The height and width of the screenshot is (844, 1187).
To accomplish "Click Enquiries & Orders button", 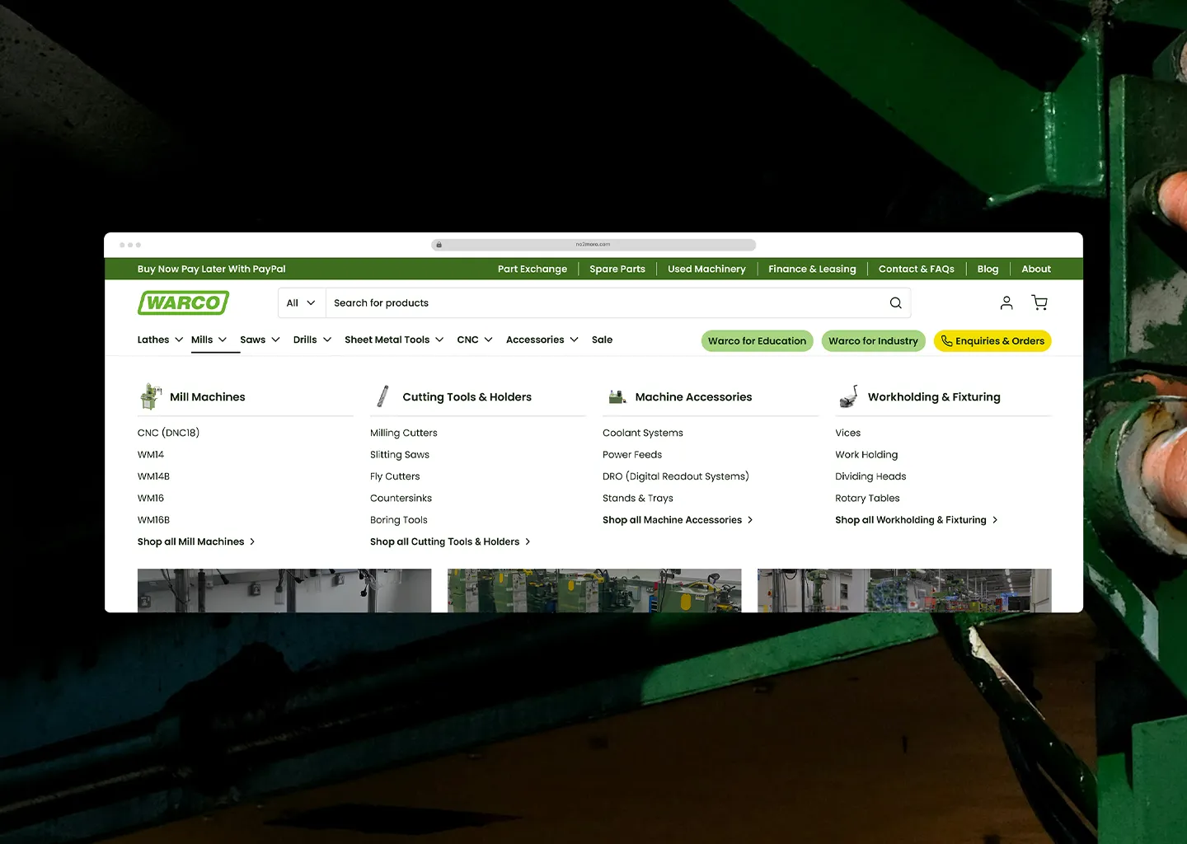I will click(x=992, y=341).
